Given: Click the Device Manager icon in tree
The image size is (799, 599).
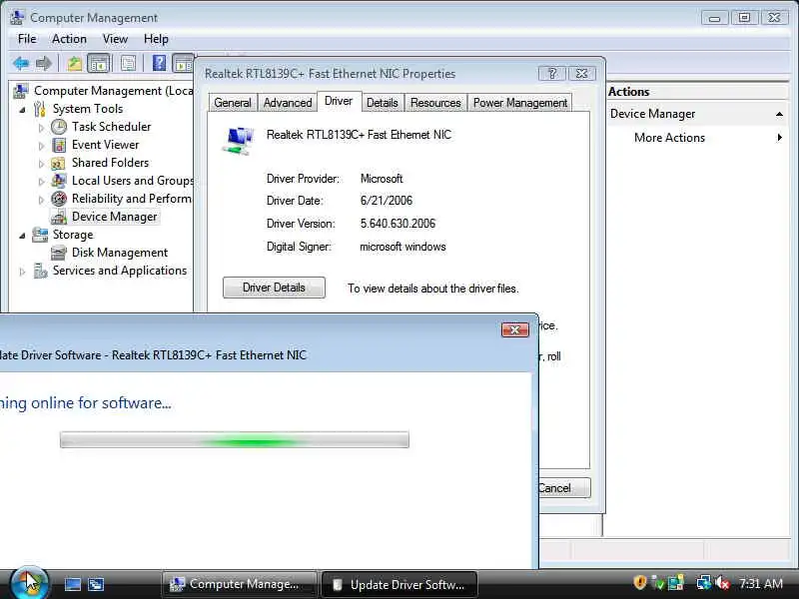Looking at the screenshot, I should [59, 217].
